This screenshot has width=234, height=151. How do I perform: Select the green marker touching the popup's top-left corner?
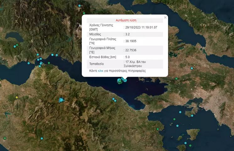pyautogui.click(x=84, y=13)
